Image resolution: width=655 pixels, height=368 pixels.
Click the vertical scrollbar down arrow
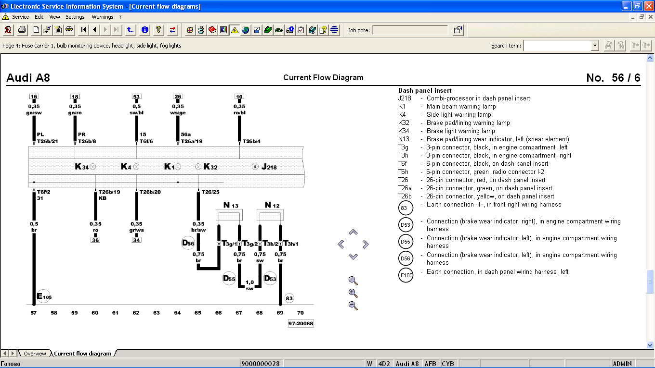(x=650, y=345)
